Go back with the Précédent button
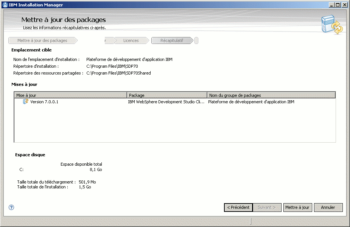This screenshot has height=227, width=350. 238,207
